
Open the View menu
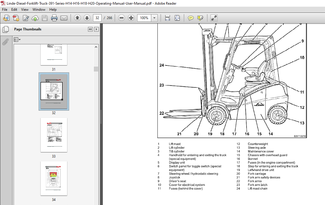pyautogui.click(x=25, y=10)
